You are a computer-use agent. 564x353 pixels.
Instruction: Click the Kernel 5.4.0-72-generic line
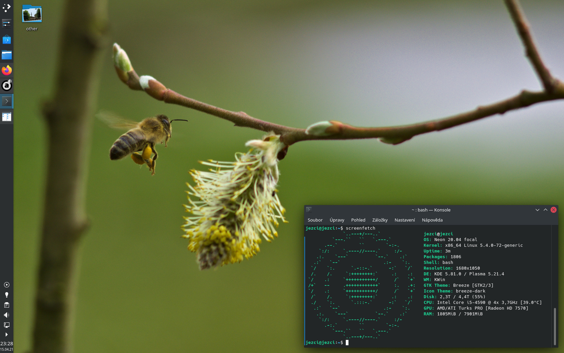tap(473, 245)
